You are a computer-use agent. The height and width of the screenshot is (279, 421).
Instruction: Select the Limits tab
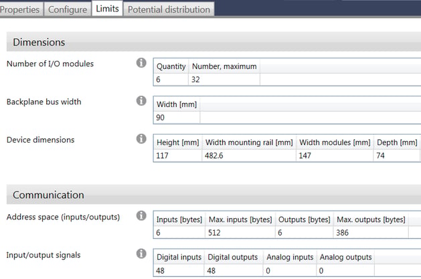[x=107, y=9]
